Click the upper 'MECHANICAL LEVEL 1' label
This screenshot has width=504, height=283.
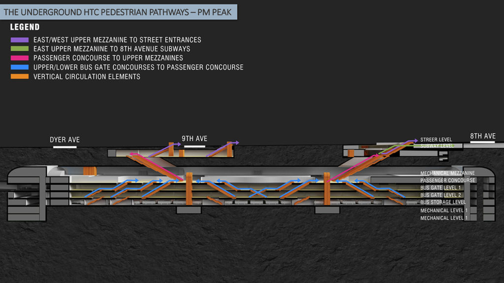tap(444, 210)
